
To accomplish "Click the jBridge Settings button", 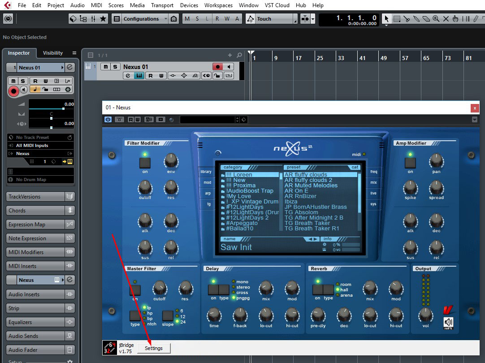I will (154, 348).
